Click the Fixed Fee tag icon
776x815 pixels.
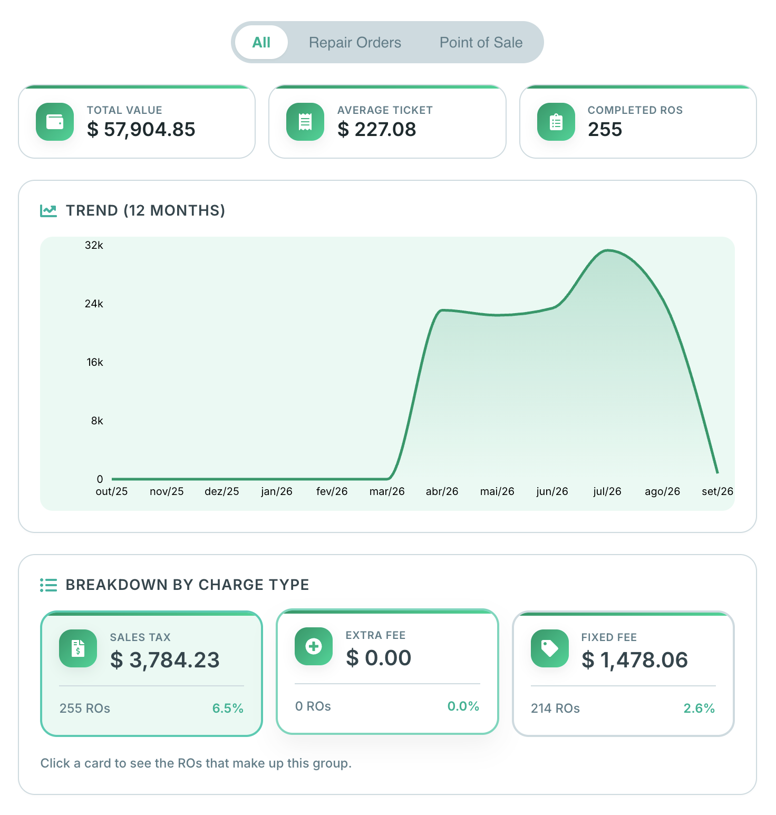point(550,648)
